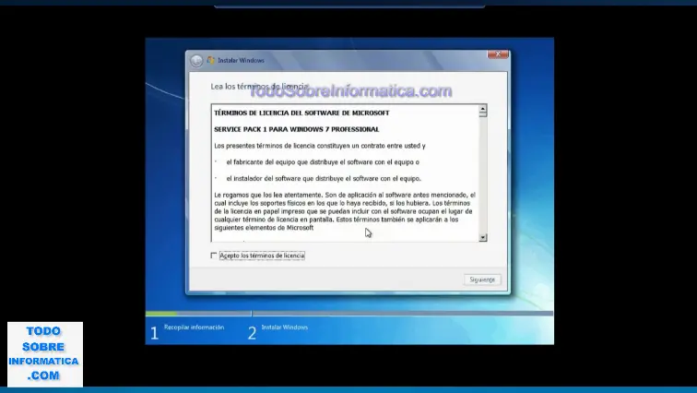Click the line el fabricante del equipo

tap(322, 161)
